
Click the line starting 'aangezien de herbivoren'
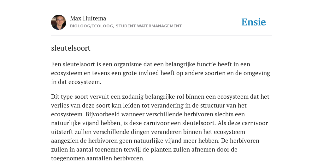click(x=155, y=141)
